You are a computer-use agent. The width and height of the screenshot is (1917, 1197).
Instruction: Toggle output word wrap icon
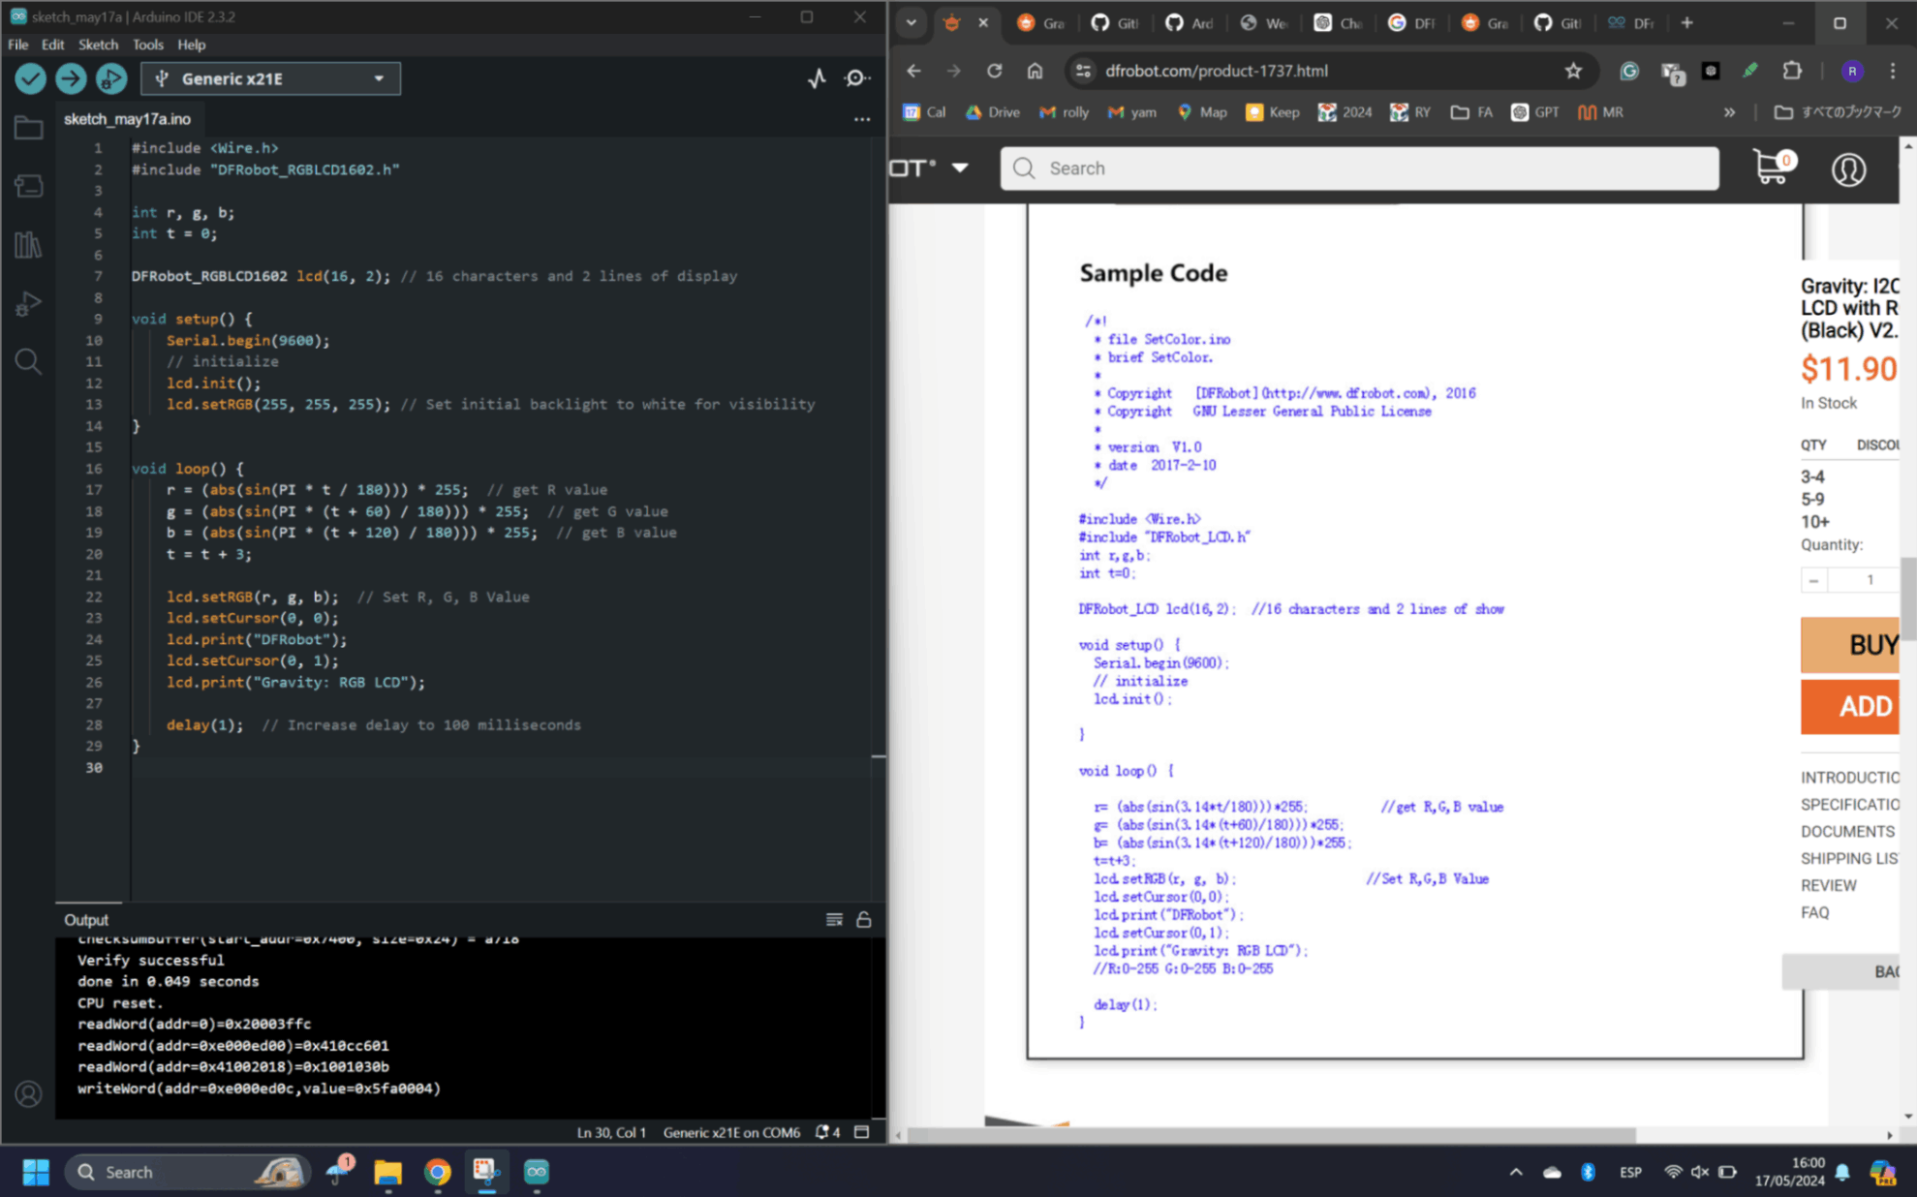834,919
